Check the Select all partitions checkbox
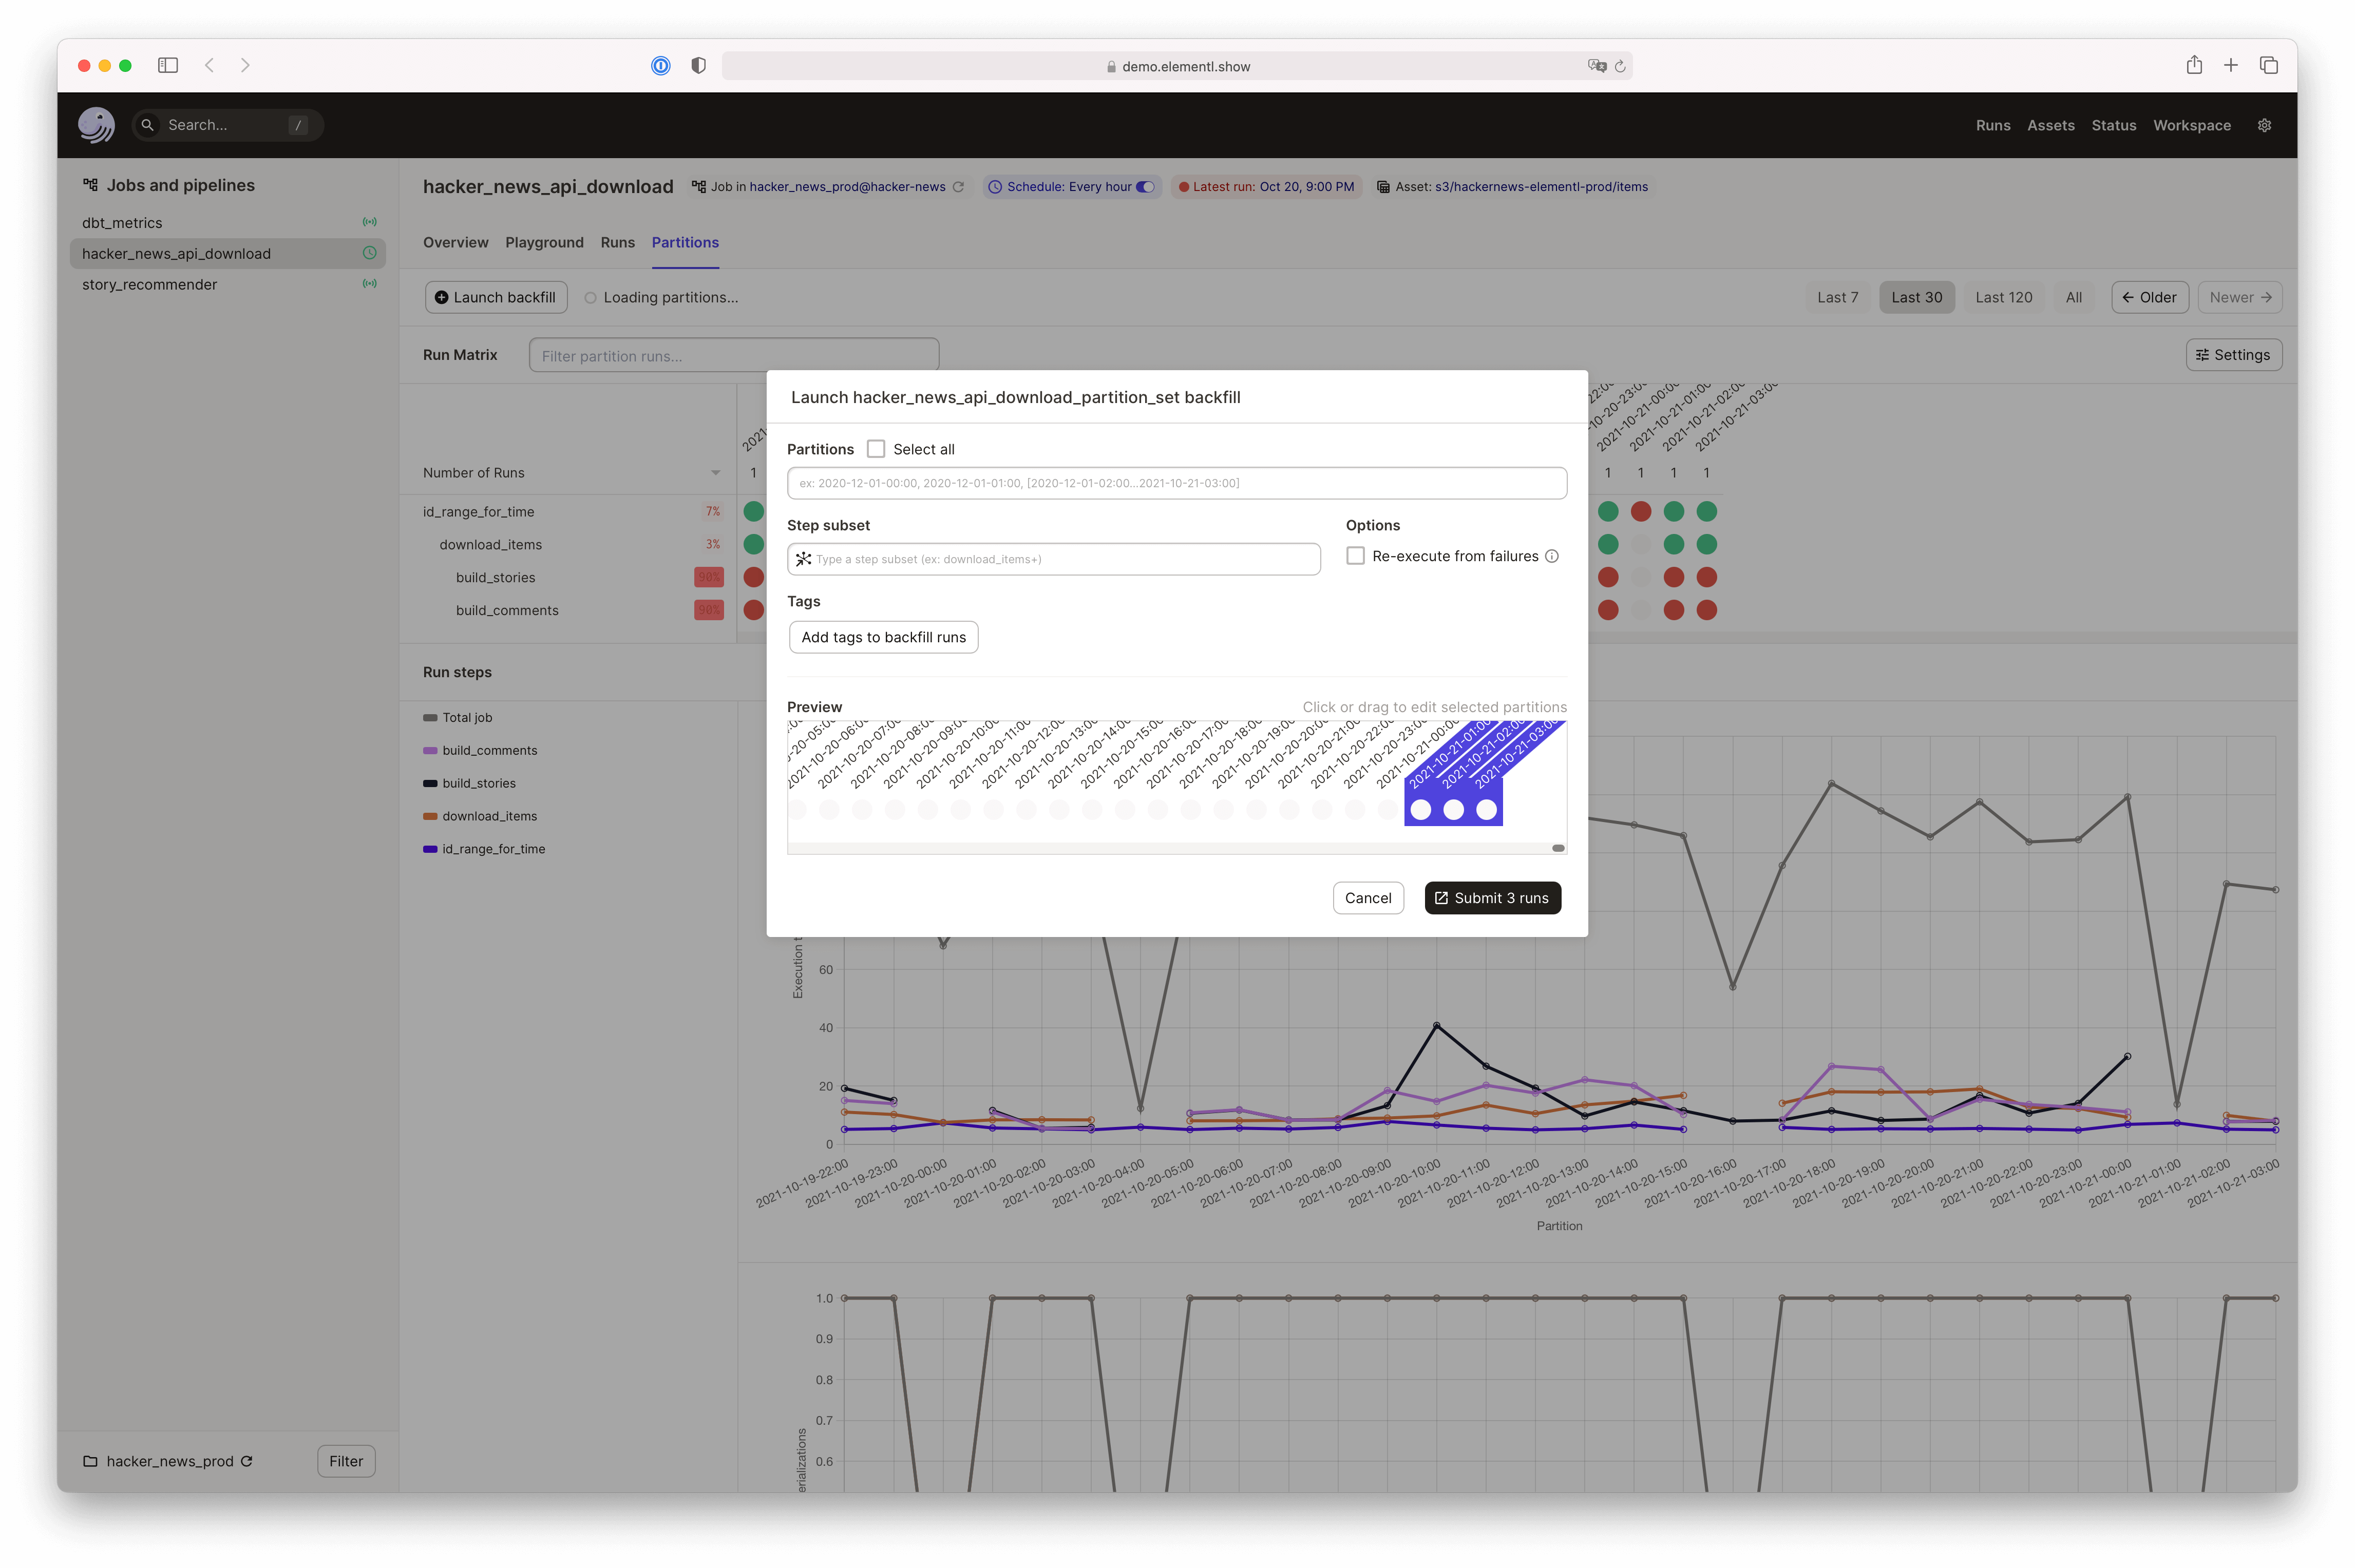Image resolution: width=2355 pixels, height=1568 pixels. (x=876, y=449)
